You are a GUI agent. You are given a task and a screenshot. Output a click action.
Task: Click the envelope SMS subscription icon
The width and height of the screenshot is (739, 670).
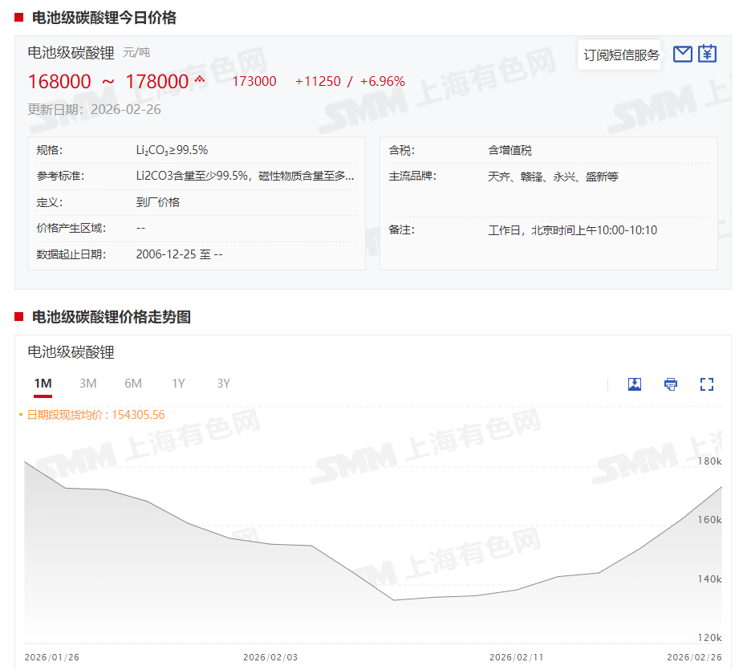click(x=682, y=54)
